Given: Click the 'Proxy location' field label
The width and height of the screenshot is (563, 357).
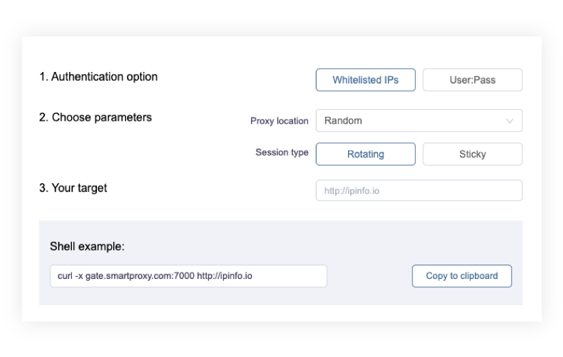Looking at the screenshot, I should click(x=279, y=121).
